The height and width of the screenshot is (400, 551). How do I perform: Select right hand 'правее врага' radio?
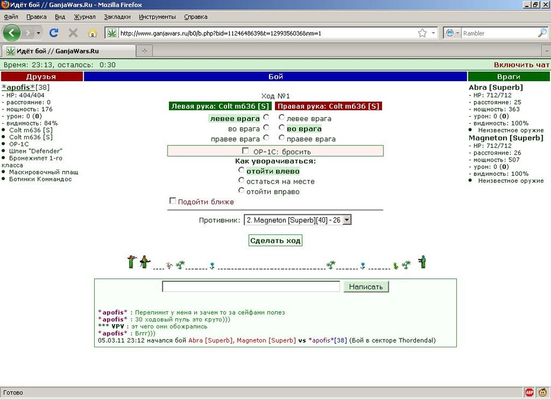click(281, 137)
